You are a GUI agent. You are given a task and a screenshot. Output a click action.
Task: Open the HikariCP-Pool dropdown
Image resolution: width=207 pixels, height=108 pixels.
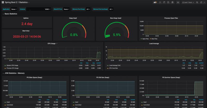click(x=66, y=9)
